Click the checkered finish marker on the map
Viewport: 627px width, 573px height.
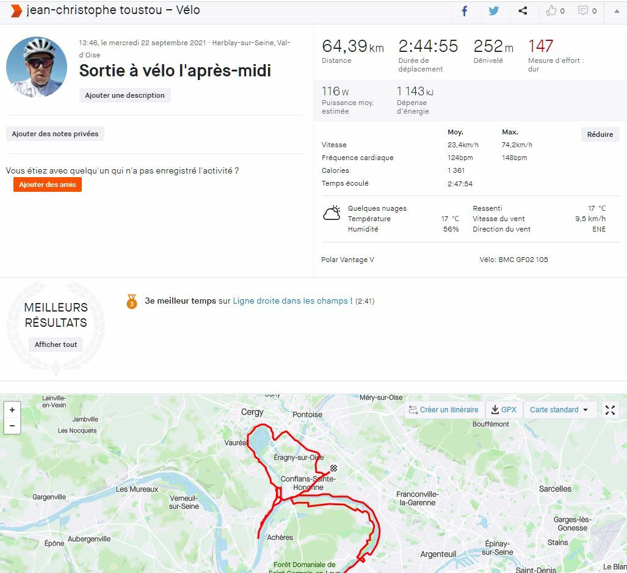coord(333,468)
